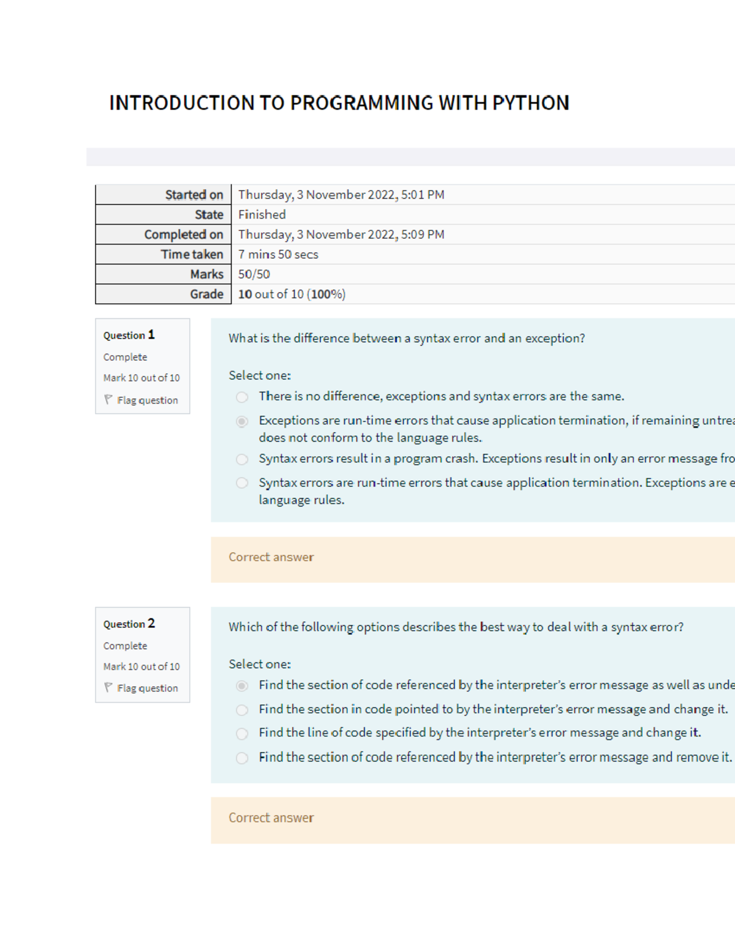
Task: Click the 'Question 1' heading
Action: coord(129,335)
